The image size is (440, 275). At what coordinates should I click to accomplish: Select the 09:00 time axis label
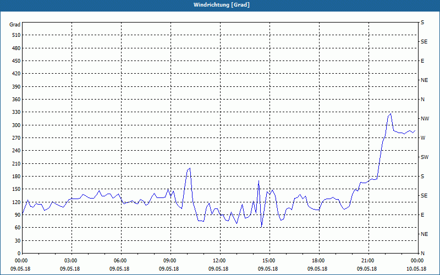169,260
